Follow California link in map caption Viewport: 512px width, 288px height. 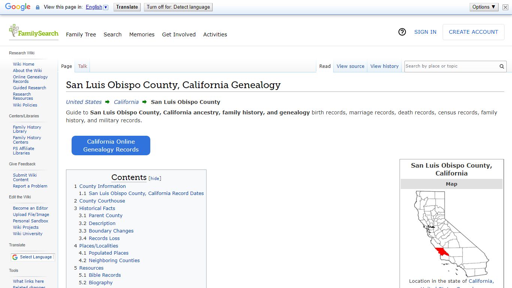481,281
